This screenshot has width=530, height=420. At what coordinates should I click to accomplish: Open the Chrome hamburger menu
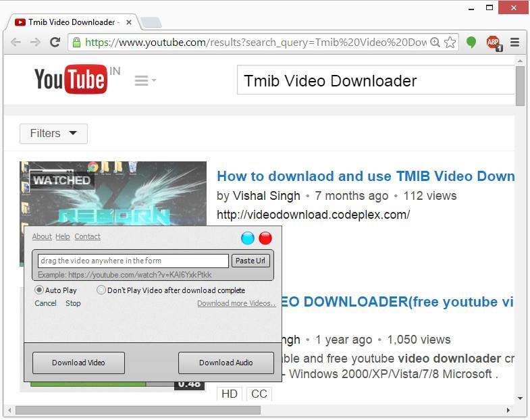click(x=514, y=43)
